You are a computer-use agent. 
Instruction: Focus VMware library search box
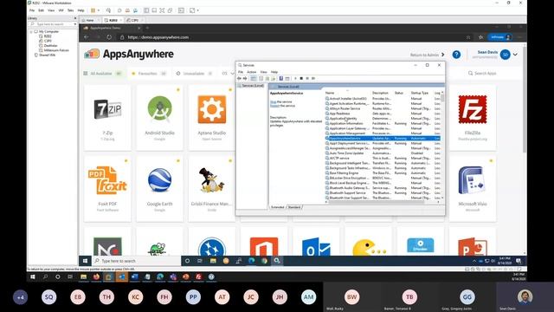coord(51,24)
